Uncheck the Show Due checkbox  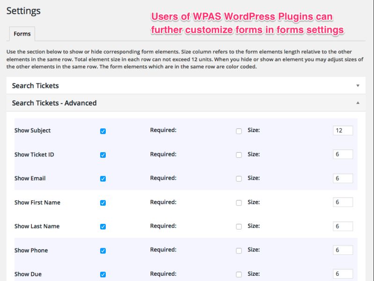[x=103, y=274]
